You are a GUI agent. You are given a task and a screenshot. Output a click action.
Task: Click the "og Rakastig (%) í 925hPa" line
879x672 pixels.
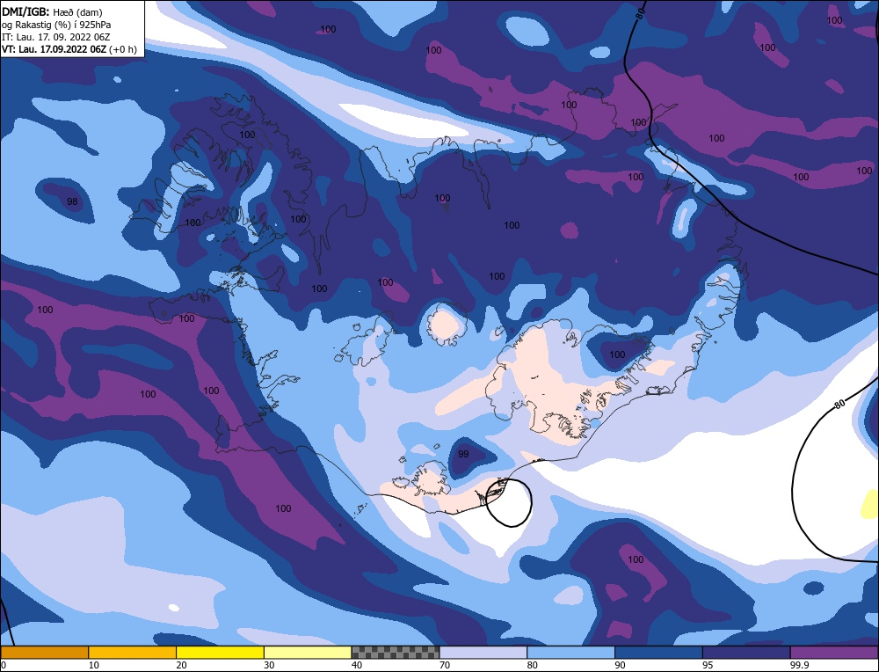point(56,25)
